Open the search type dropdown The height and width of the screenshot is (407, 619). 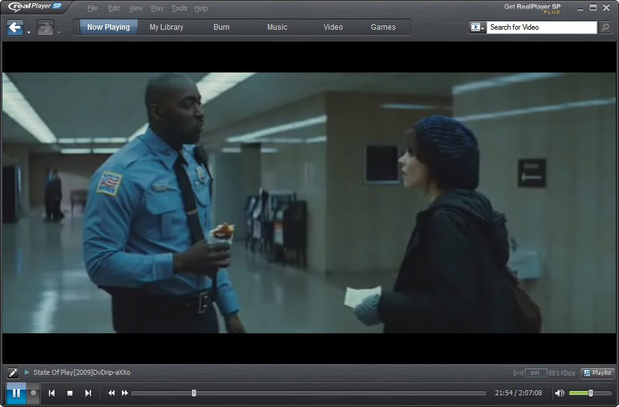477,27
